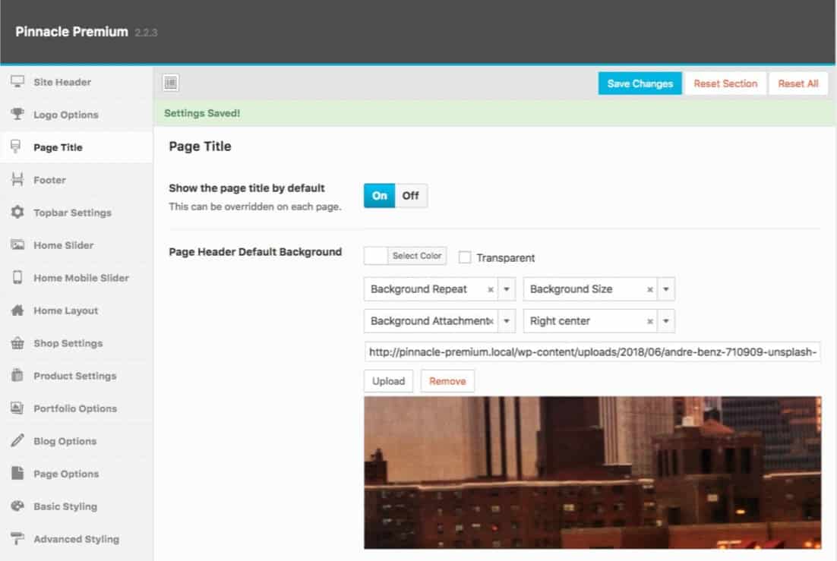This screenshot has width=837, height=561.
Task: Open the Shop Settings section
Action: 77,342
